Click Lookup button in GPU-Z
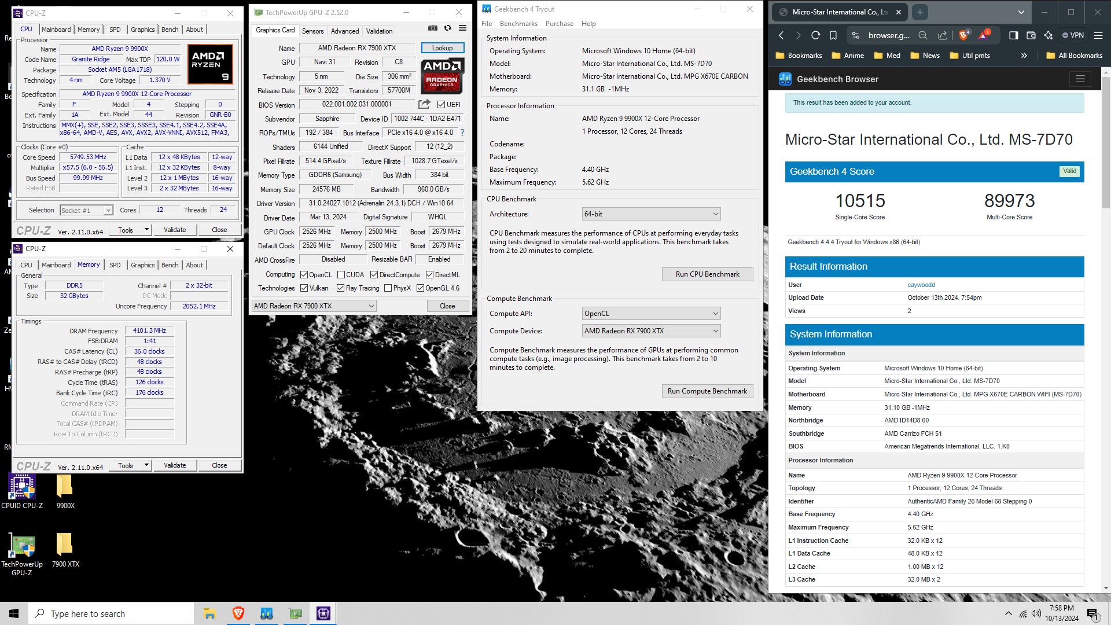Screen dimensions: 1111x625 pos(442,48)
